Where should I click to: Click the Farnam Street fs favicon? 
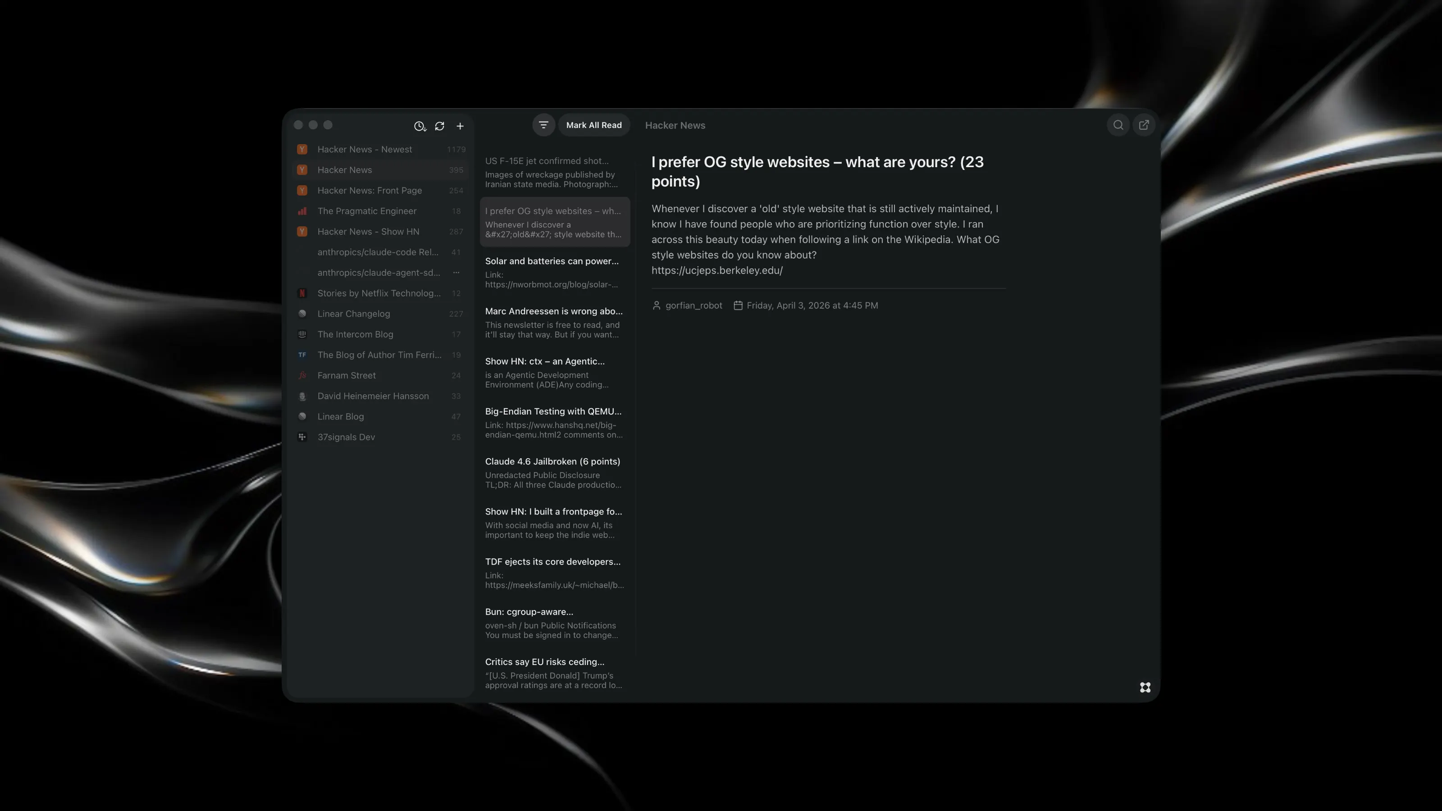click(x=302, y=376)
